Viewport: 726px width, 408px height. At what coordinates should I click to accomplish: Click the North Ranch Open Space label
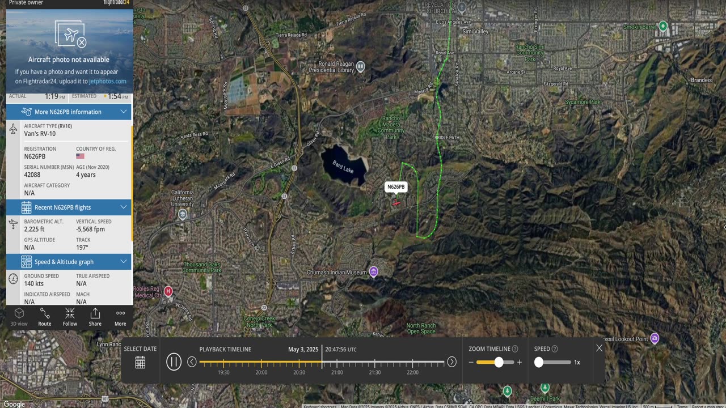point(421,329)
